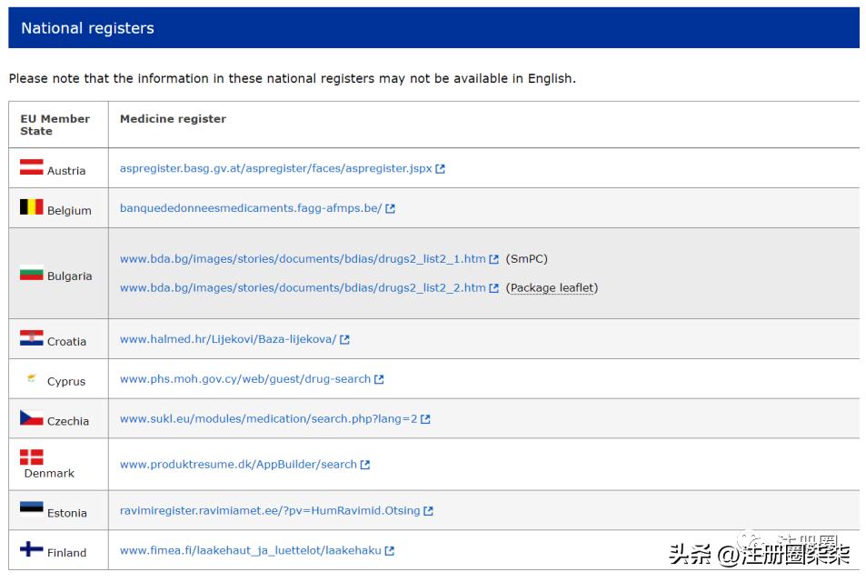This screenshot has height=582, width=866.
Task: Open Austria's aspregister.basg.gv.at link
Action: [x=273, y=167]
